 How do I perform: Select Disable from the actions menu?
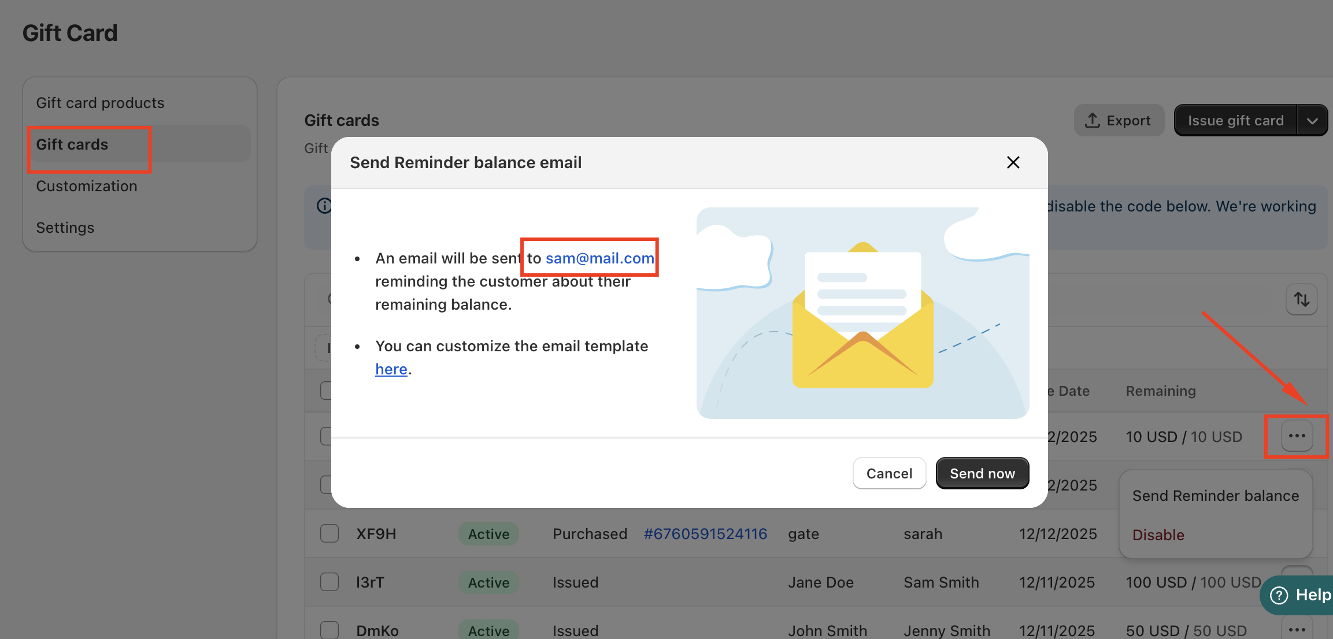1158,535
